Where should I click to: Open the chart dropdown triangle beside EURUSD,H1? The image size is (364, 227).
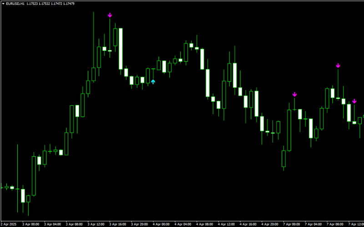tap(3, 4)
